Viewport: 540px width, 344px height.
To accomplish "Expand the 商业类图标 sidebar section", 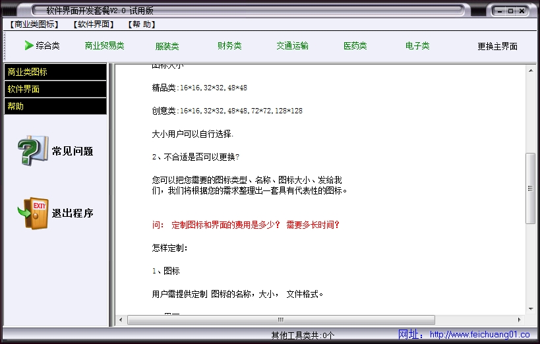I will (55, 72).
